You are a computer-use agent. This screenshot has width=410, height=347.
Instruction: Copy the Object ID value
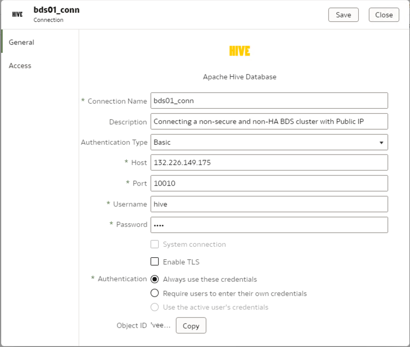(191, 325)
